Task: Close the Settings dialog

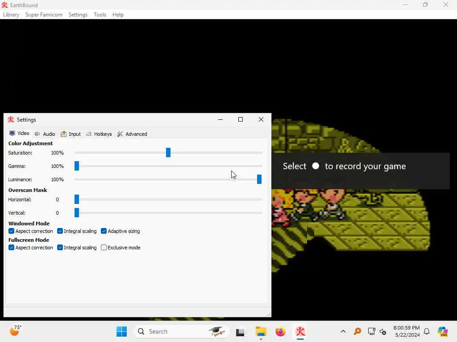Action: coord(261,119)
